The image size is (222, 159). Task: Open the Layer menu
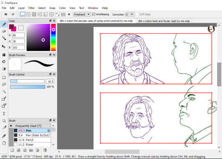pyautogui.click(x=21, y=8)
